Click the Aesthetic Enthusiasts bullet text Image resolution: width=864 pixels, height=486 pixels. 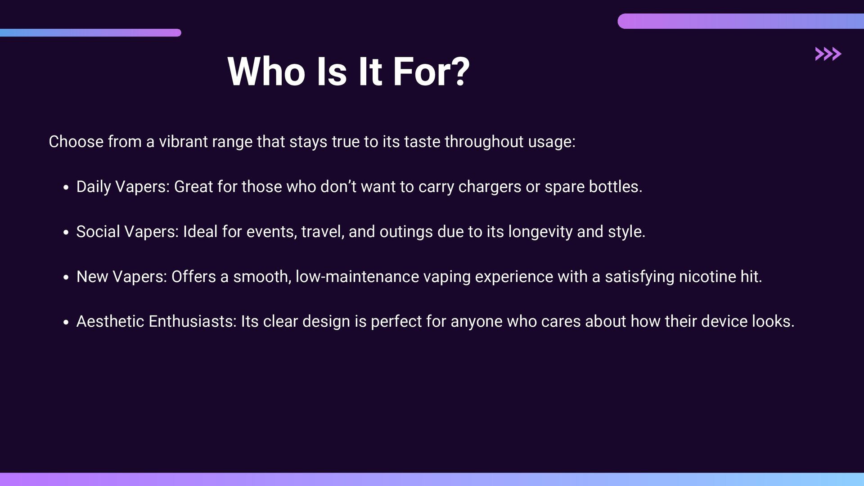point(436,321)
